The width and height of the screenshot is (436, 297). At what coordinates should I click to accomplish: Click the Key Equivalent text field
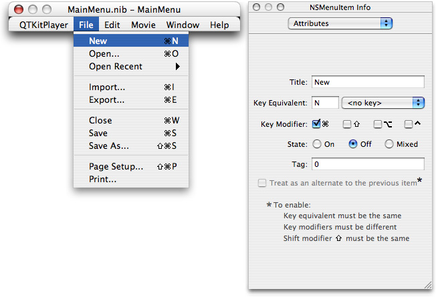(x=325, y=103)
